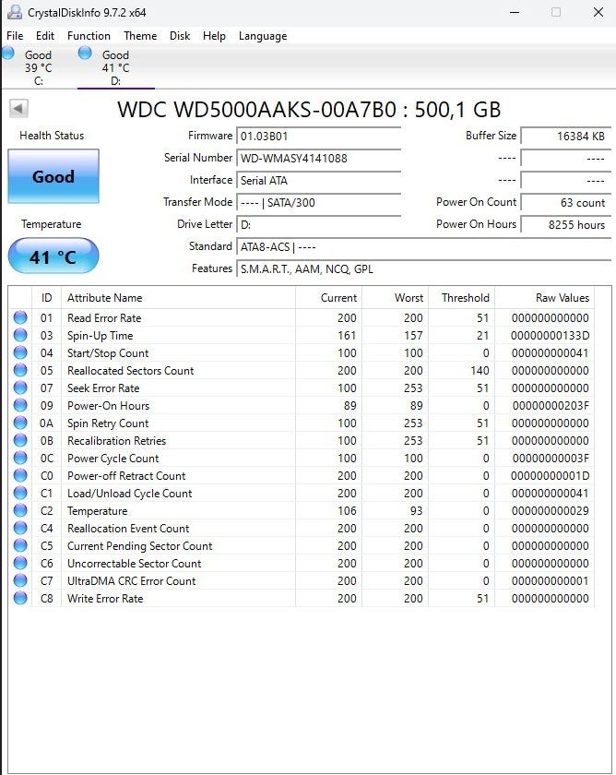
Task: Click the Worst column header
Action: (x=396, y=297)
